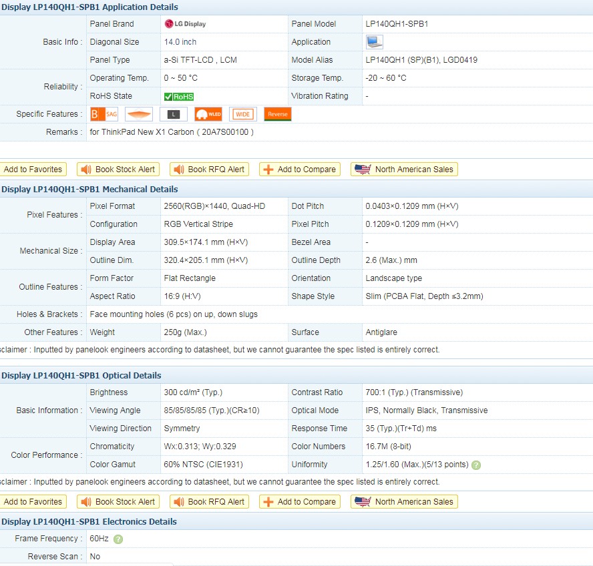Click the green RoHS compliance badge
This screenshot has height=566, width=593.
pyautogui.click(x=179, y=97)
